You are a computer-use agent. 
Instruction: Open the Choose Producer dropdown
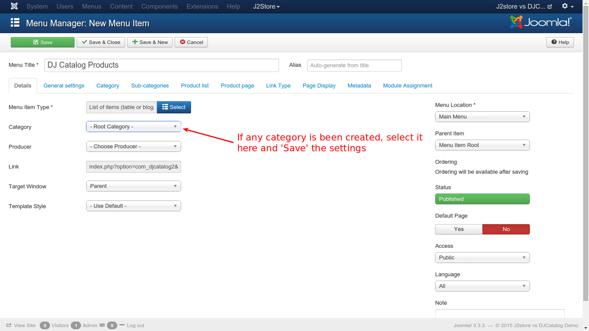point(134,147)
